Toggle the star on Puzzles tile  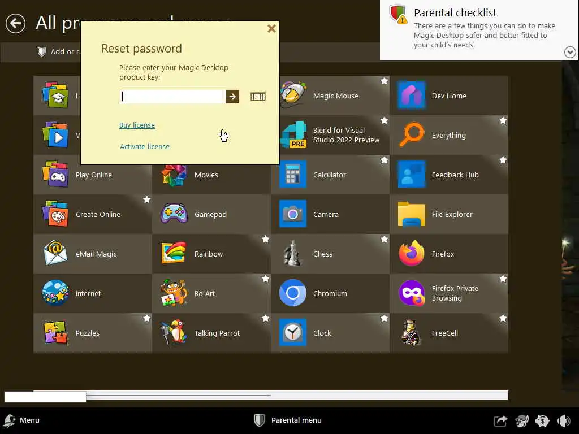tap(147, 318)
